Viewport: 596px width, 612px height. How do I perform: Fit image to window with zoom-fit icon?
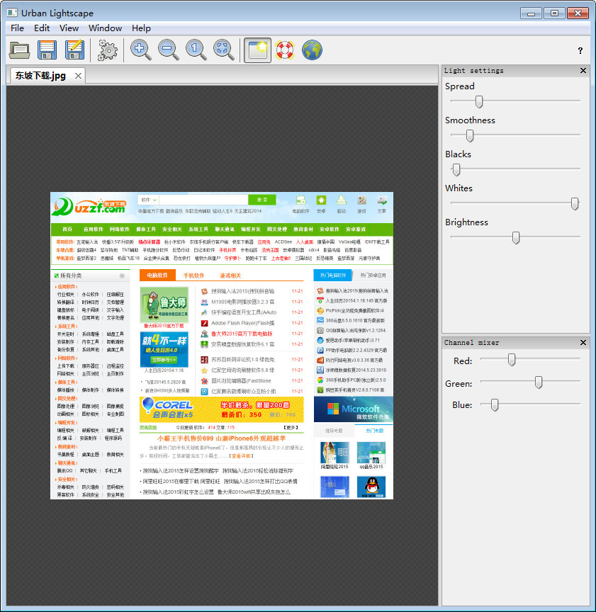pyautogui.click(x=224, y=50)
